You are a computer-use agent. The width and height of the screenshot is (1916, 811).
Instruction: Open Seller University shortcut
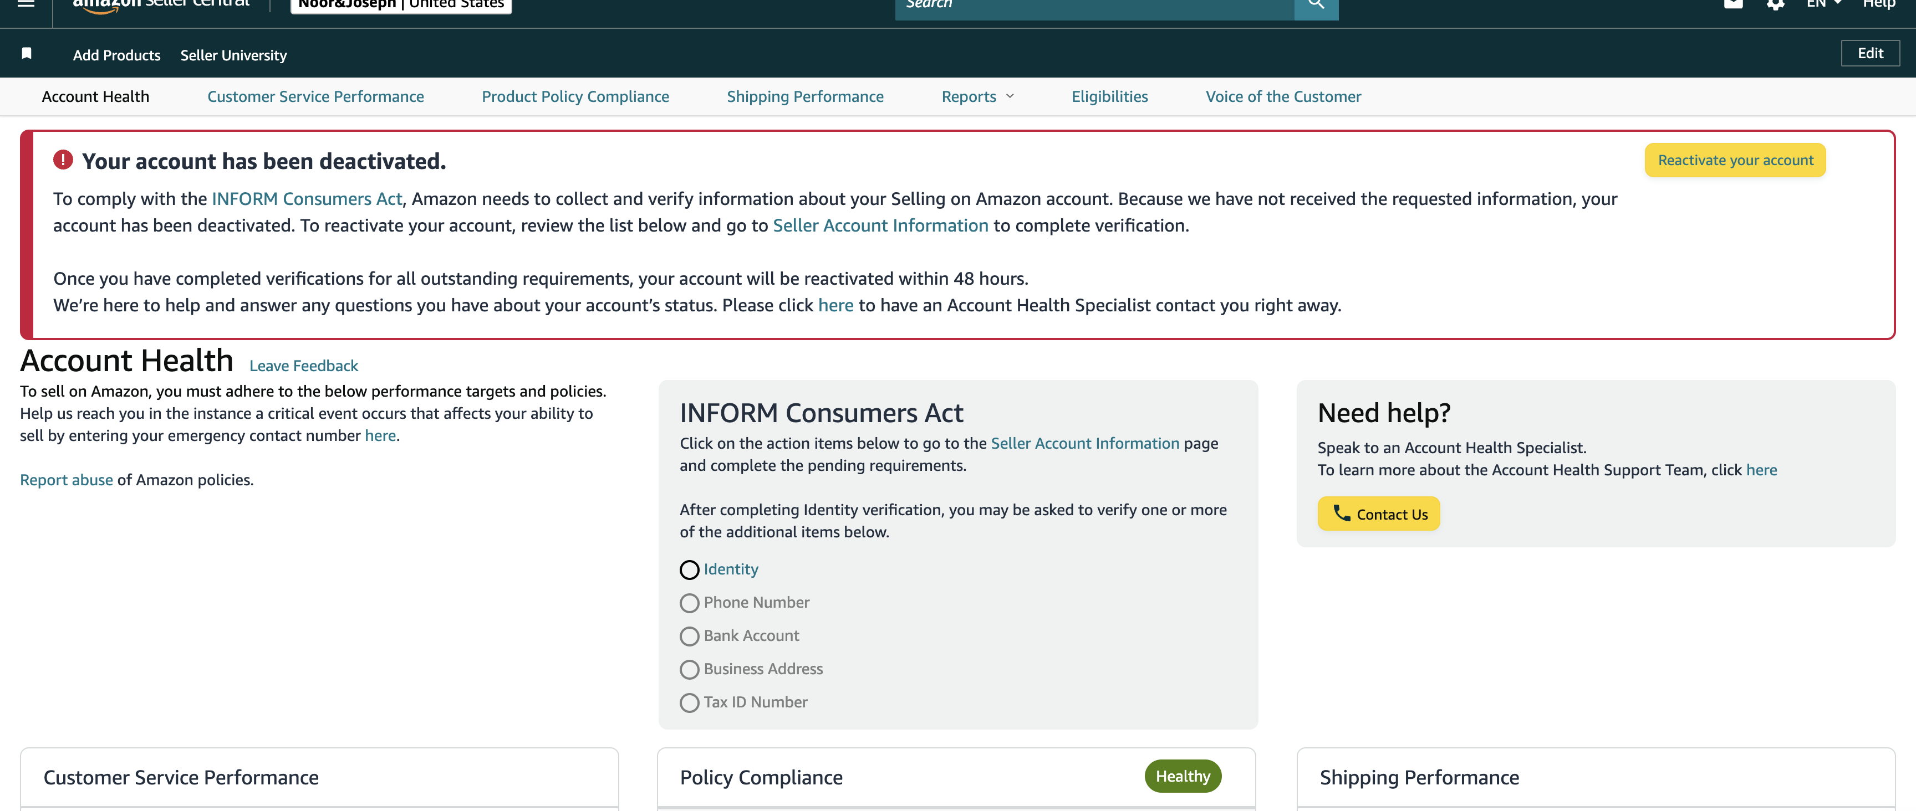tap(233, 55)
